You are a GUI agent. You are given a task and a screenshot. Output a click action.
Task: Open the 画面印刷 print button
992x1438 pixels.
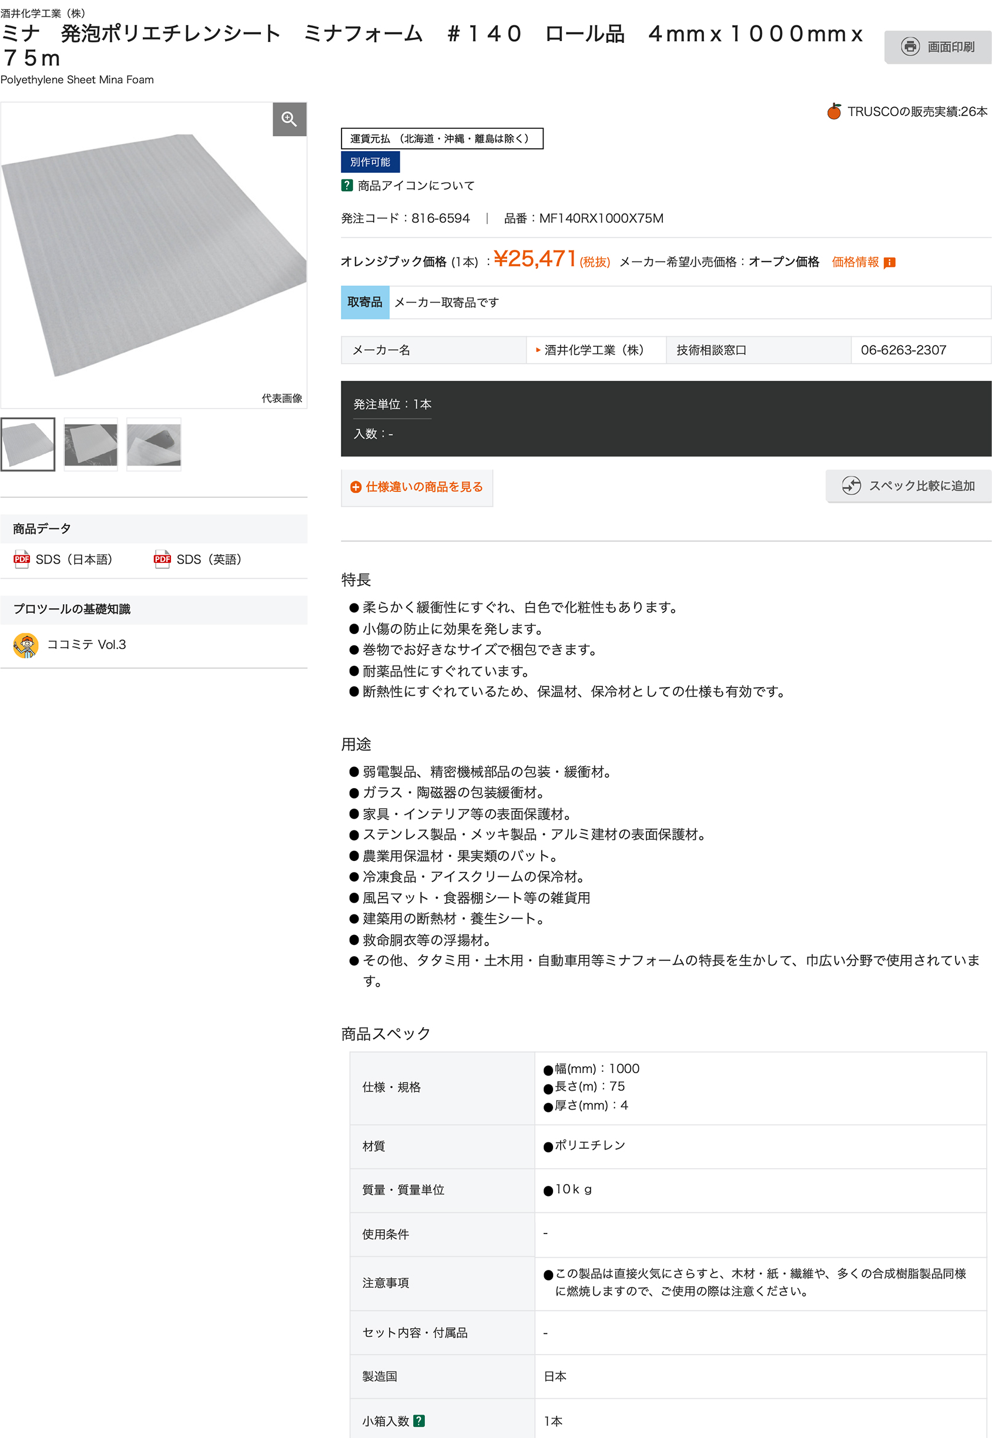pyautogui.click(x=937, y=46)
